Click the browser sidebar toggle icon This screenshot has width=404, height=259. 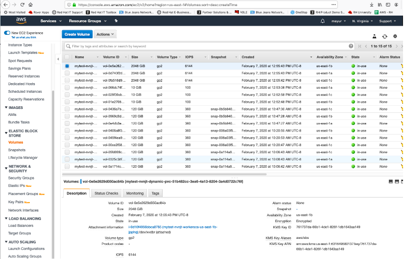click(x=388, y=5)
